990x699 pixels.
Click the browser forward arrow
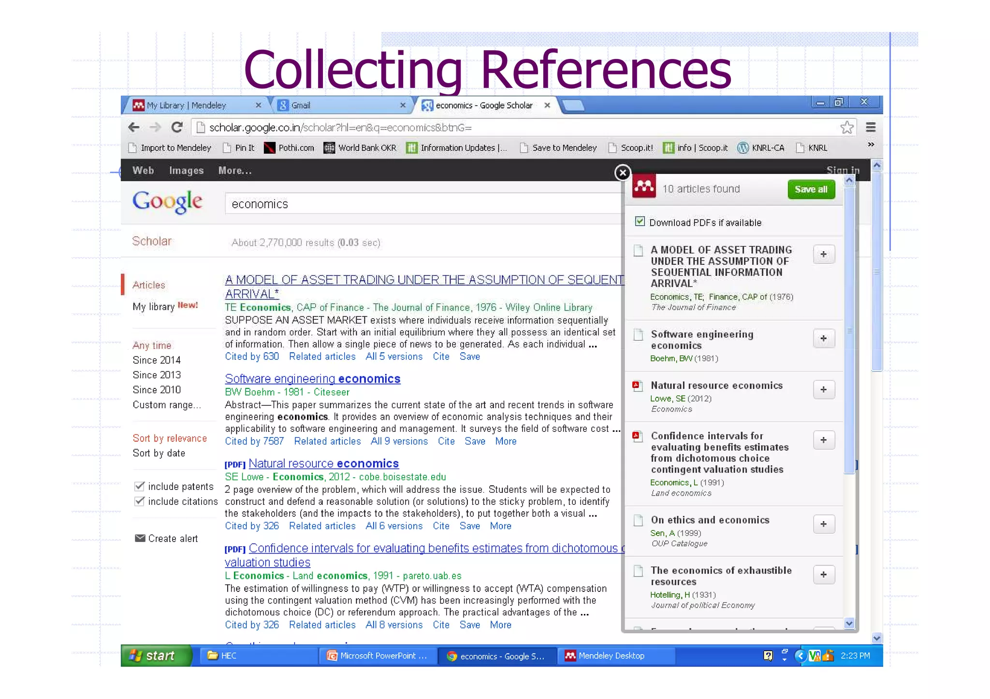155,128
